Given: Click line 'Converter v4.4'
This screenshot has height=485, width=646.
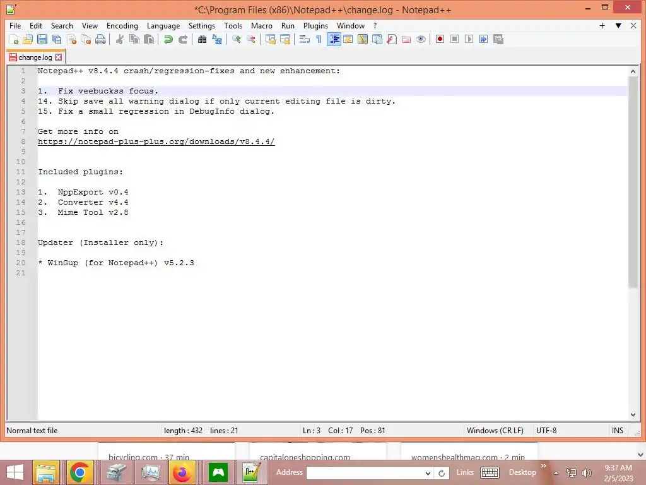Looking at the screenshot, I should click(x=93, y=202).
